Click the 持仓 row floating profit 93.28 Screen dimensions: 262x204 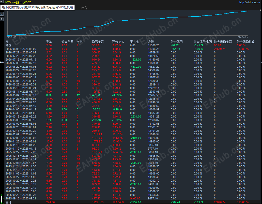pos(217,45)
